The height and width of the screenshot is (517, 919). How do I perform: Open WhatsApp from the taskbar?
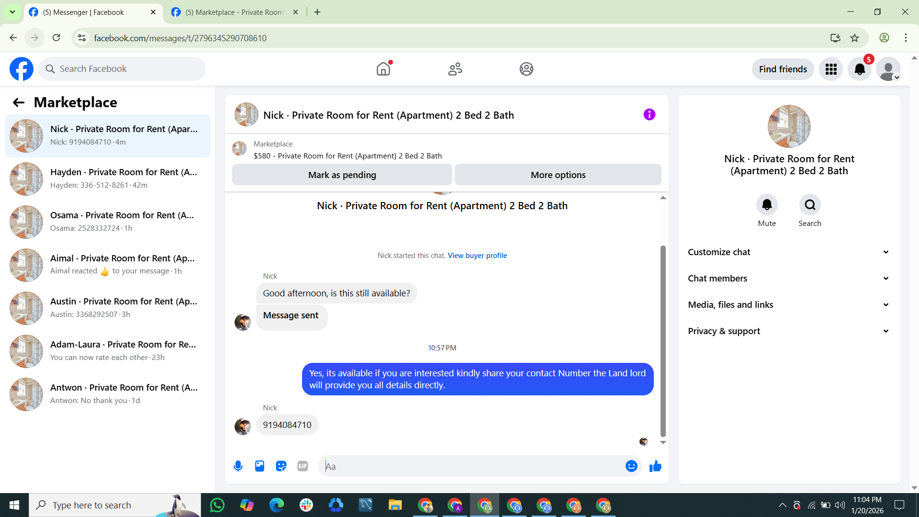pos(217,505)
